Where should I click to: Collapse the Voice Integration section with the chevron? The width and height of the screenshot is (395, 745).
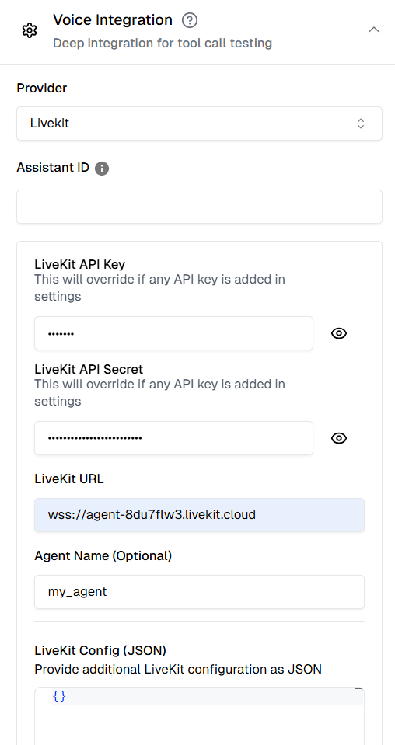[374, 30]
